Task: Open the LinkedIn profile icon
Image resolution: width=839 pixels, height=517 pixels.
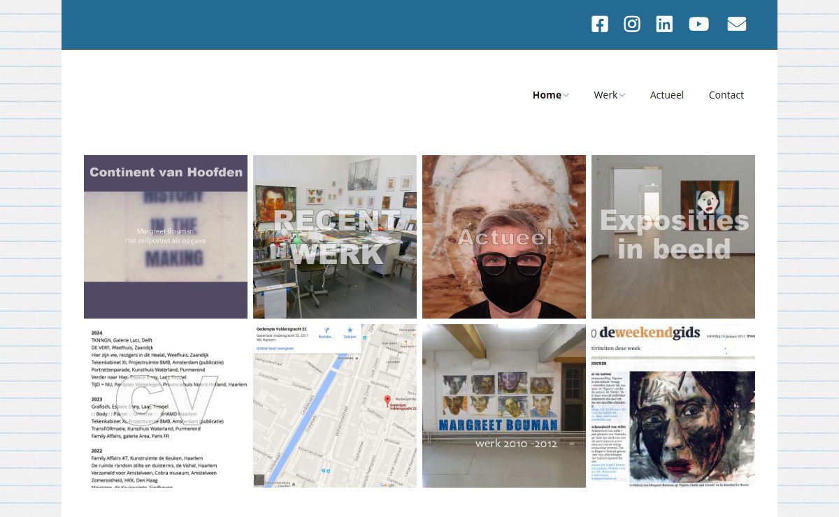Action: pyautogui.click(x=664, y=24)
